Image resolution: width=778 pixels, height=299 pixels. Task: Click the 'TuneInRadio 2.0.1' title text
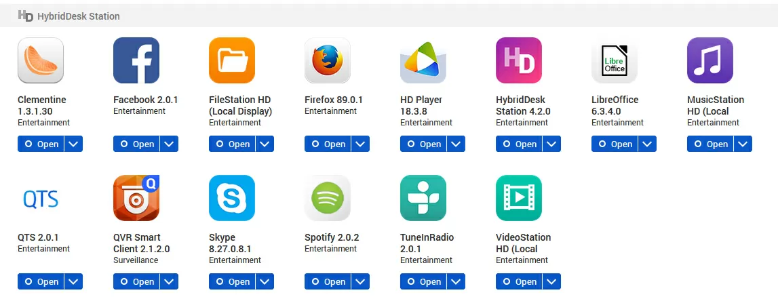[x=427, y=243]
